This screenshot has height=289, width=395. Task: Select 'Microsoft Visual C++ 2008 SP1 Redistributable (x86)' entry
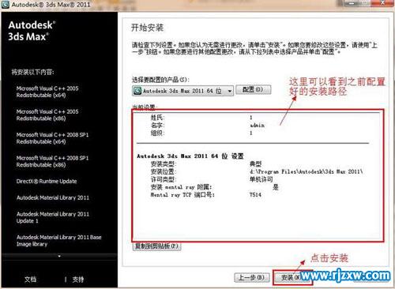pyautogui.click(x=52, y=161)
